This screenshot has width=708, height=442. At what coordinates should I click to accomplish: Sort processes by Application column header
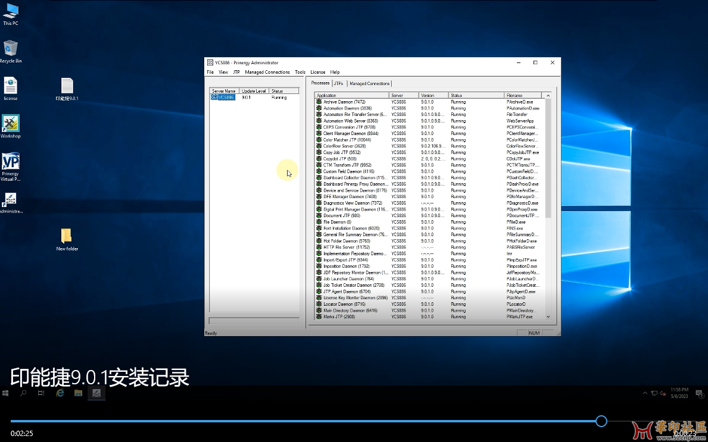tap(352, 96)
